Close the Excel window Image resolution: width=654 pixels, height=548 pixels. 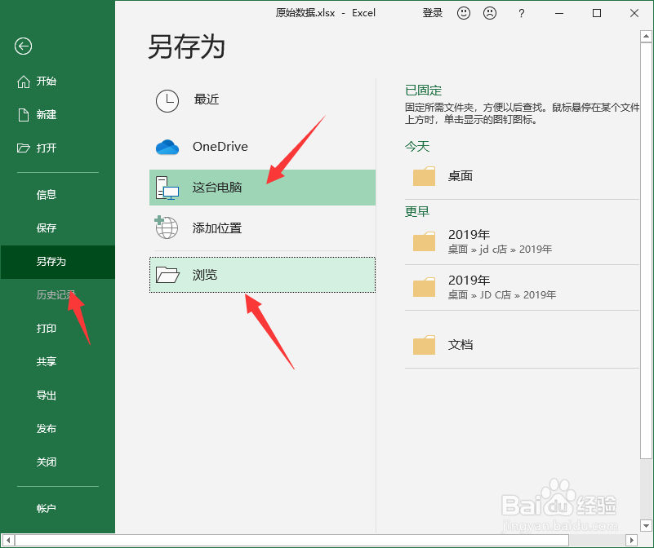click(634, 13)
